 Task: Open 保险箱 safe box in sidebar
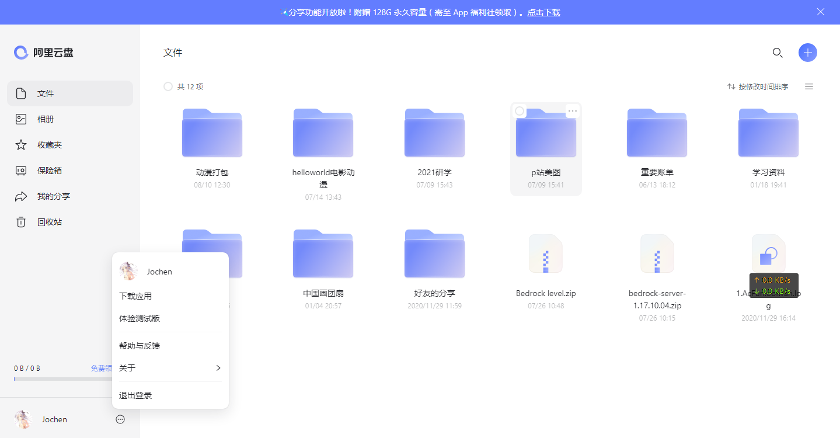49,171
